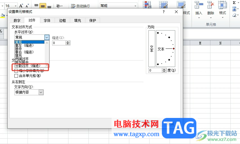The image size is (240, 144).
Task: Decrease font size with small A icon
Action: point(27,6)
